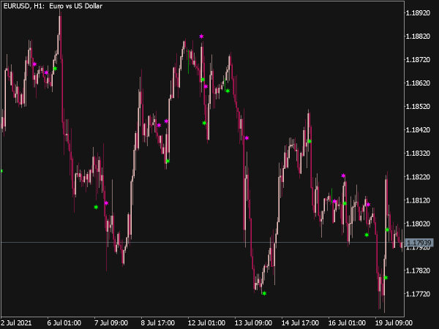Select the green star beside the 19 Jul 1.17820 low
Viewport: 439px width, 329px height.
coord(386,278)
